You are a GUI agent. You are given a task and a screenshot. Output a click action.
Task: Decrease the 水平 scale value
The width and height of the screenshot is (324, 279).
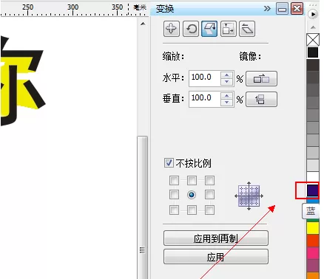227,82
